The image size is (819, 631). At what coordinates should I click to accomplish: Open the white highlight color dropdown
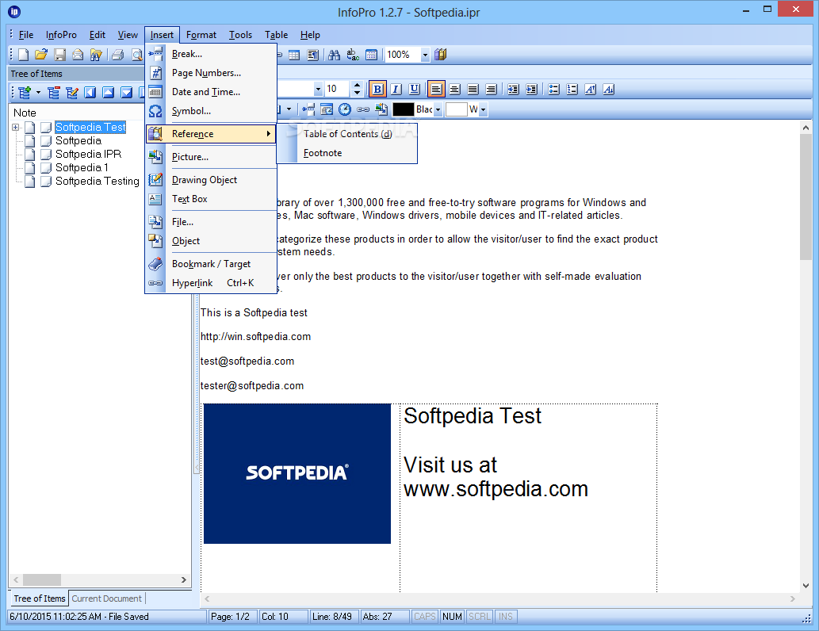click(483, 109)
